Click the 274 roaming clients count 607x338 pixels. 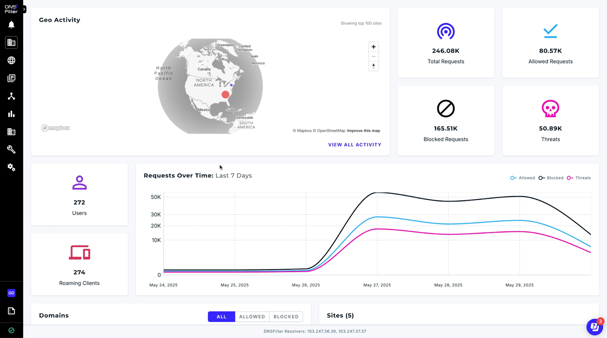(x=79, y=272)
